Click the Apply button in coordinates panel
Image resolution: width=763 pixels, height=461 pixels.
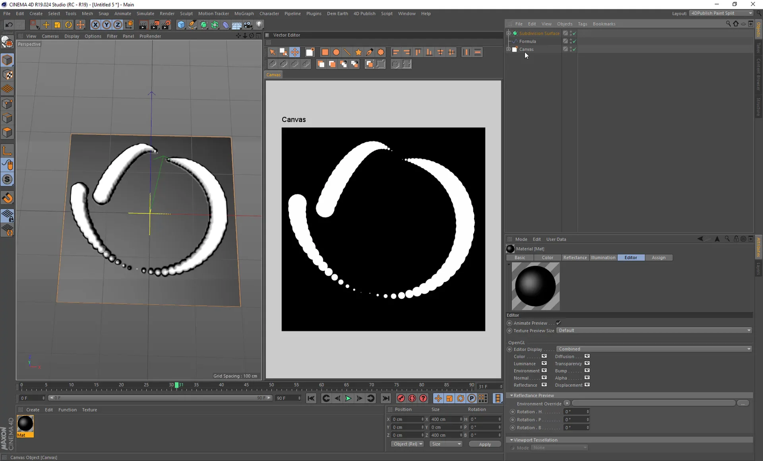[484, 444]
